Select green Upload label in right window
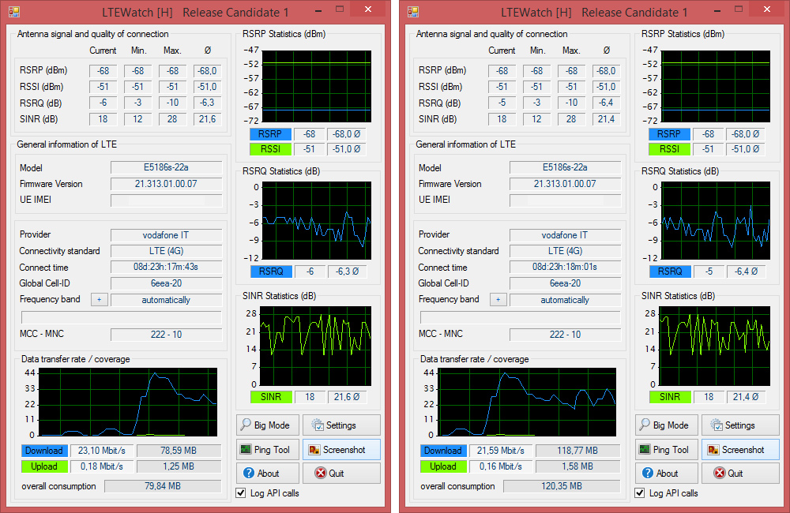 coord(443,466)
